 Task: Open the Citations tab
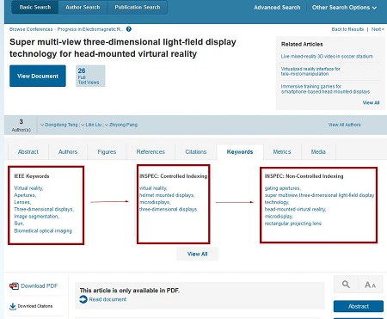point(196,151)
